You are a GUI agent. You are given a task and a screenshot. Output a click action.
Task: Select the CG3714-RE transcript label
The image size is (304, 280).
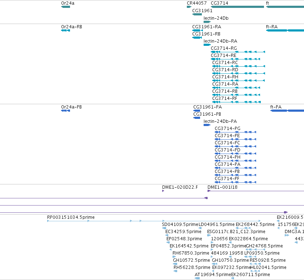[x=224, y=55]
